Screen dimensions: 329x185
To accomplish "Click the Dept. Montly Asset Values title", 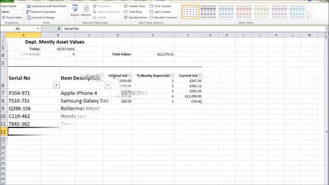I will 55,42.
